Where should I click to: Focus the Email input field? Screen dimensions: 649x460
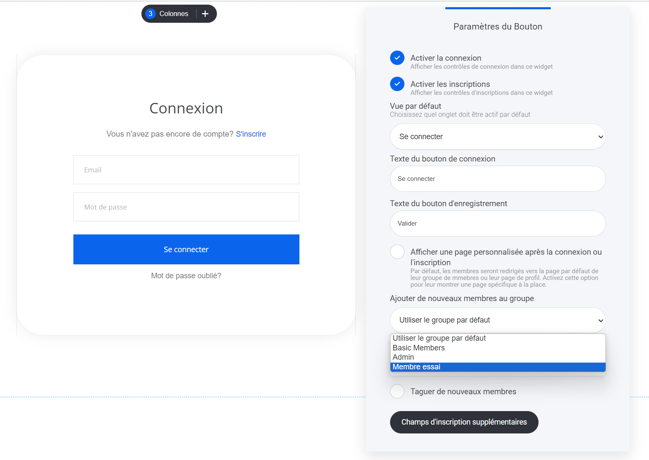coord(186,170)
